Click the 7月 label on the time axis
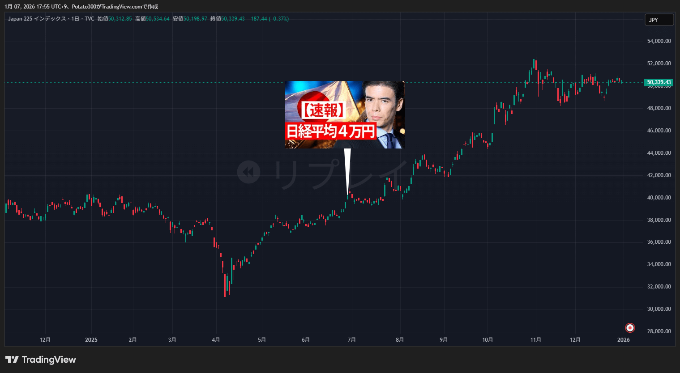The width and height of the screenshot is (680, 373). pos(351,340)
